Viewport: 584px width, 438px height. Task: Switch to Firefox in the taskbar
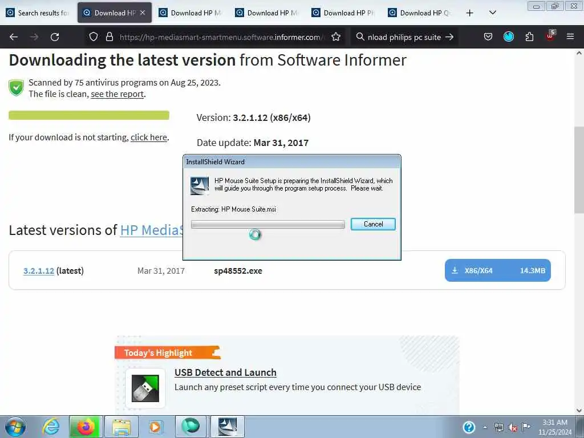tap(86, 427)
